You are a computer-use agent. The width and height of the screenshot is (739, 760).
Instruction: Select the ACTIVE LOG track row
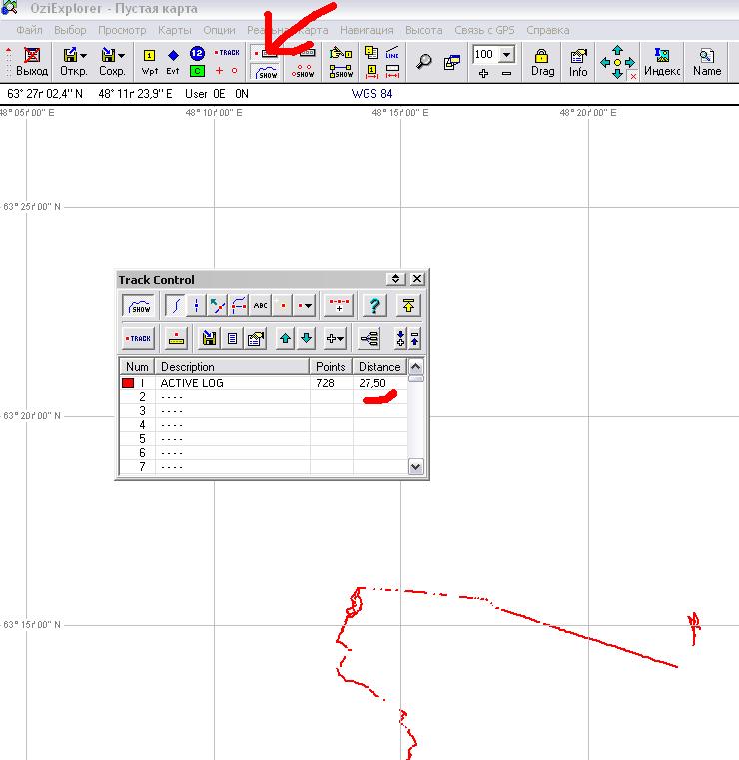[230, 382]
